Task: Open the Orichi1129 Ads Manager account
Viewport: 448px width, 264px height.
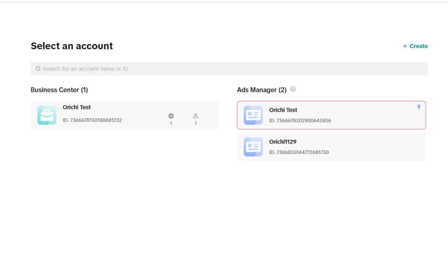Action: tap(331, 147)
